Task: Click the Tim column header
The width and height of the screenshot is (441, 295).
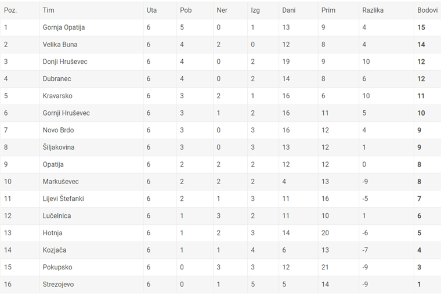Action: click(x=48, y=10)
